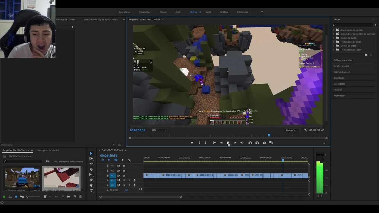Image resolution: width=379 pixels, height=213 pixels.
Task: Open the Program monitor button editor plus
Action: (x=324, y=143)
